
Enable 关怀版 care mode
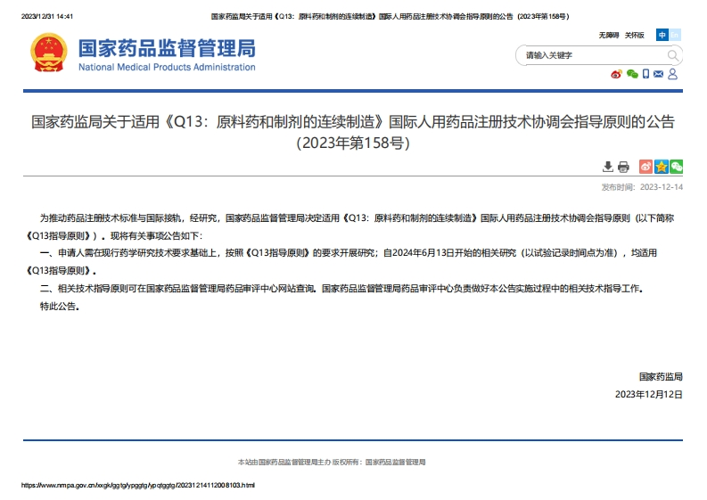[x=634, y=35]
